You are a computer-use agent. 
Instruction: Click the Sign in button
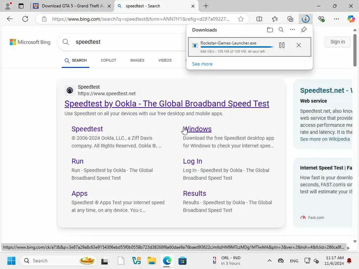338,42
